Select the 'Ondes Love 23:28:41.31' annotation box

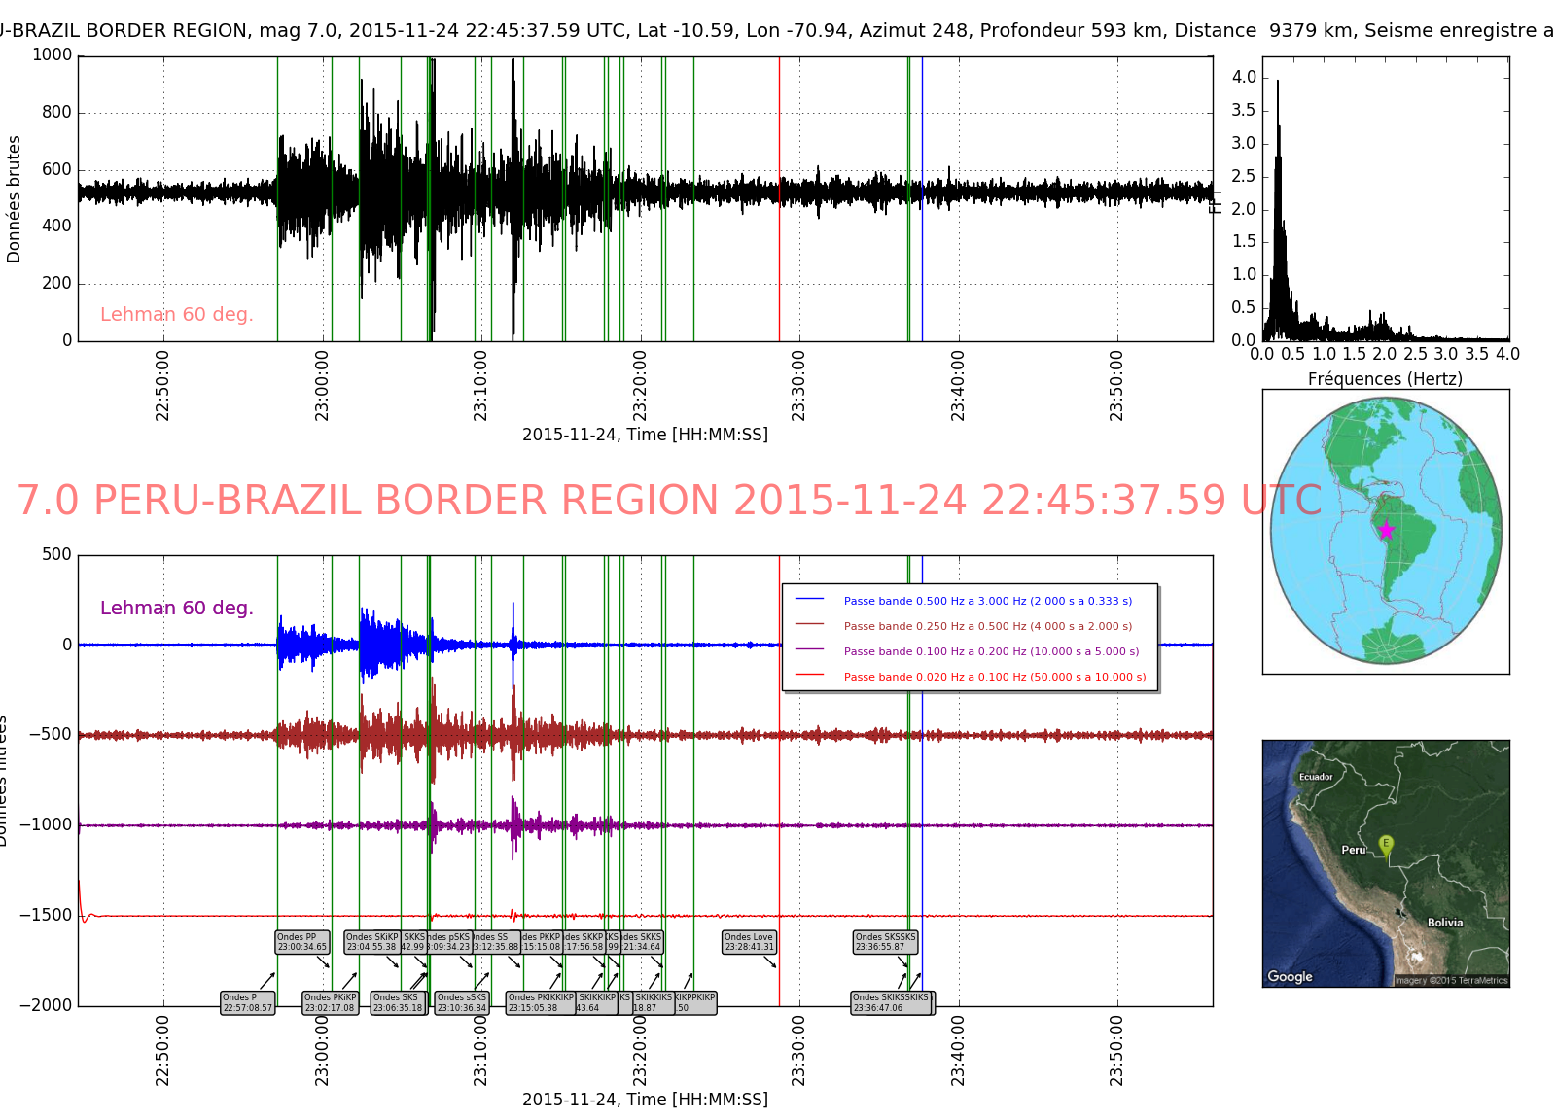[749, 942]
